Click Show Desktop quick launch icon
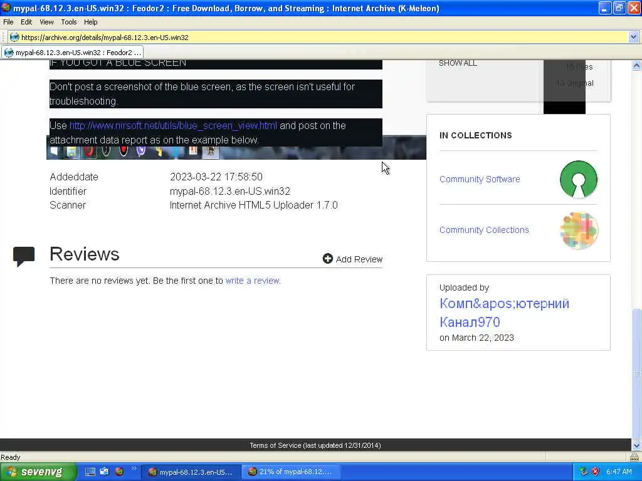Image resolution: width=642 pixels, height=481 pixels. (90, 472)
